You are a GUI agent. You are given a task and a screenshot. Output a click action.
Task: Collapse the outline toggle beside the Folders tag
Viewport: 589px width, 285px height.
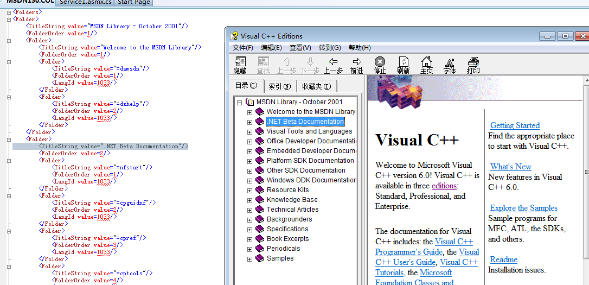[x=9, y=12]
